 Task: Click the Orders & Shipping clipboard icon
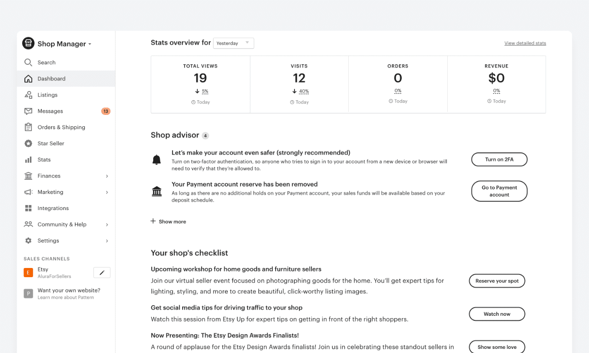click(x=28, y=127)
